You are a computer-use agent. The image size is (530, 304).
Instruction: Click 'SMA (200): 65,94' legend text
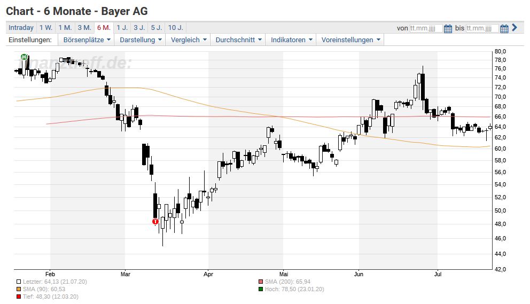[287, 282]
